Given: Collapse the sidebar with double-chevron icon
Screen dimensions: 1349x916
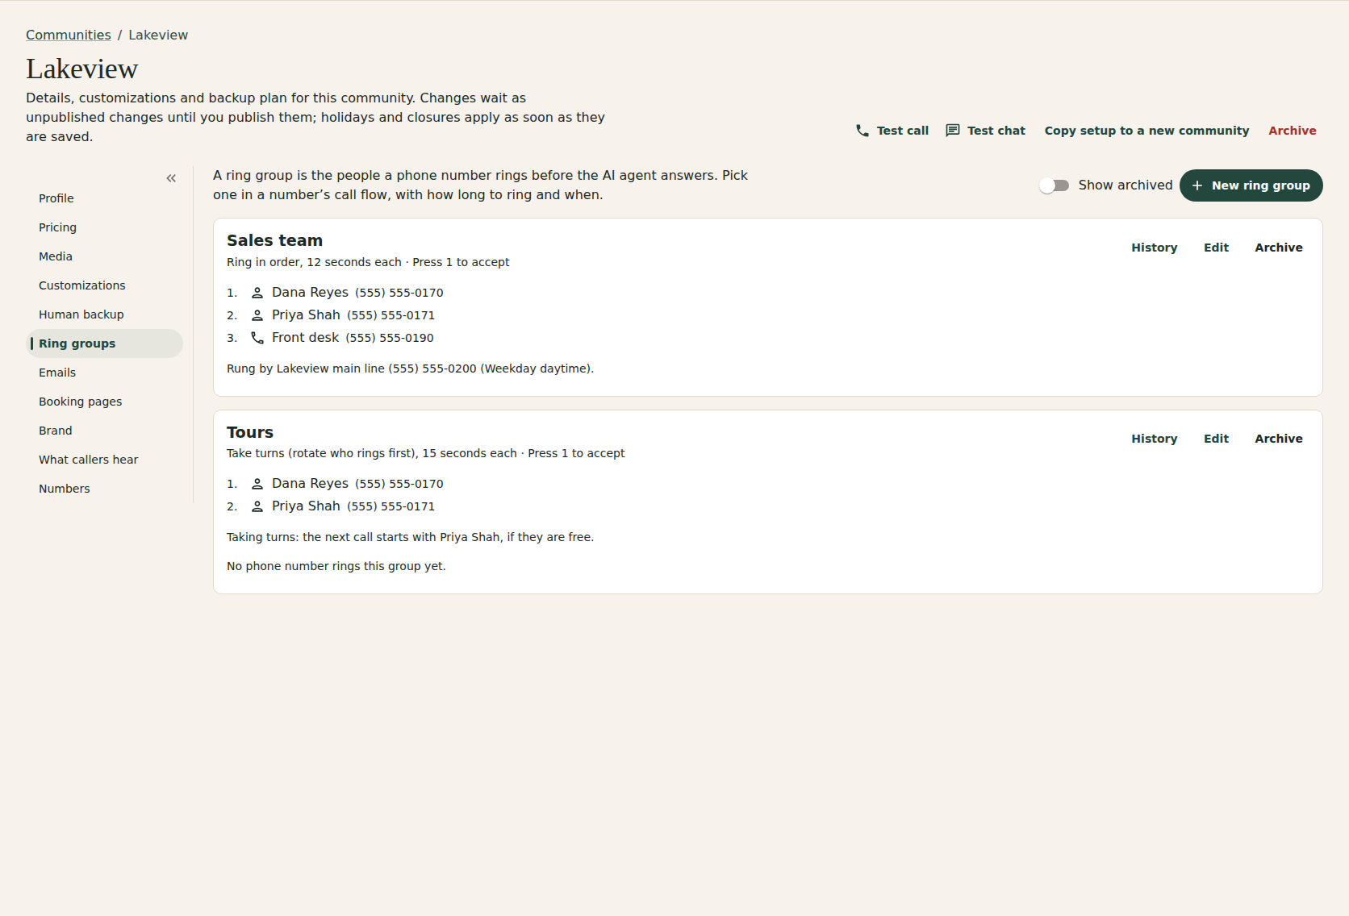Looking at the screenshot, I should (171, 178).
